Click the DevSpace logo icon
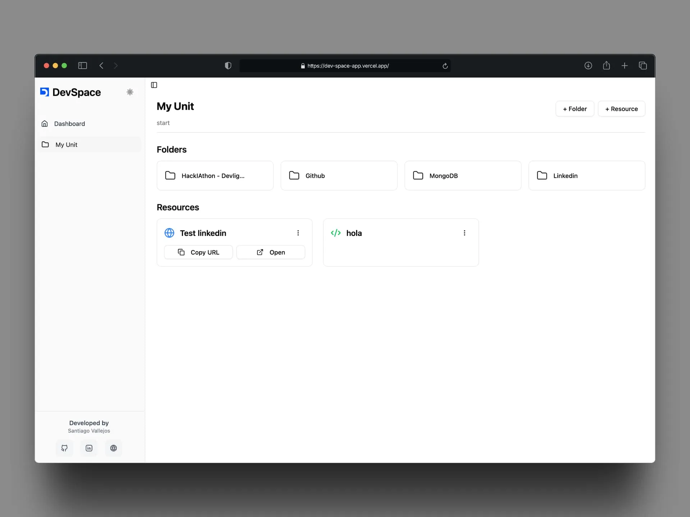Screen dimensions: 690x517 [x=44, y=92]
